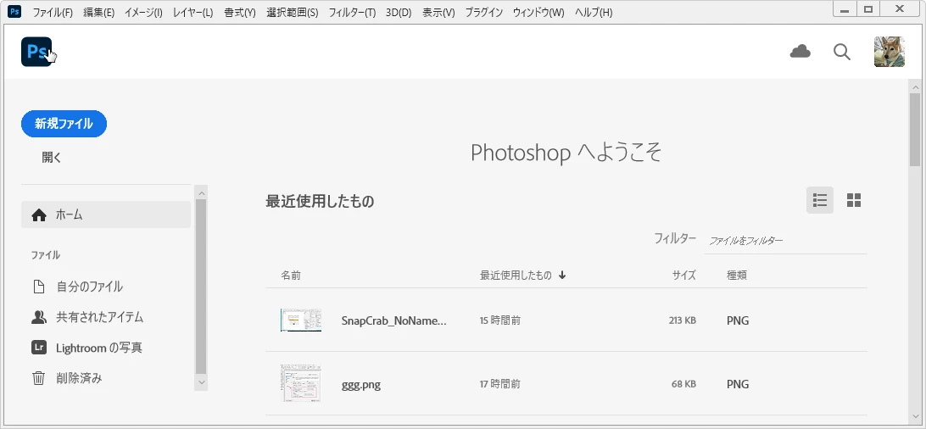Click the サイズ column header
Viewport: 926px width, 429px height.
coord(683,275)
